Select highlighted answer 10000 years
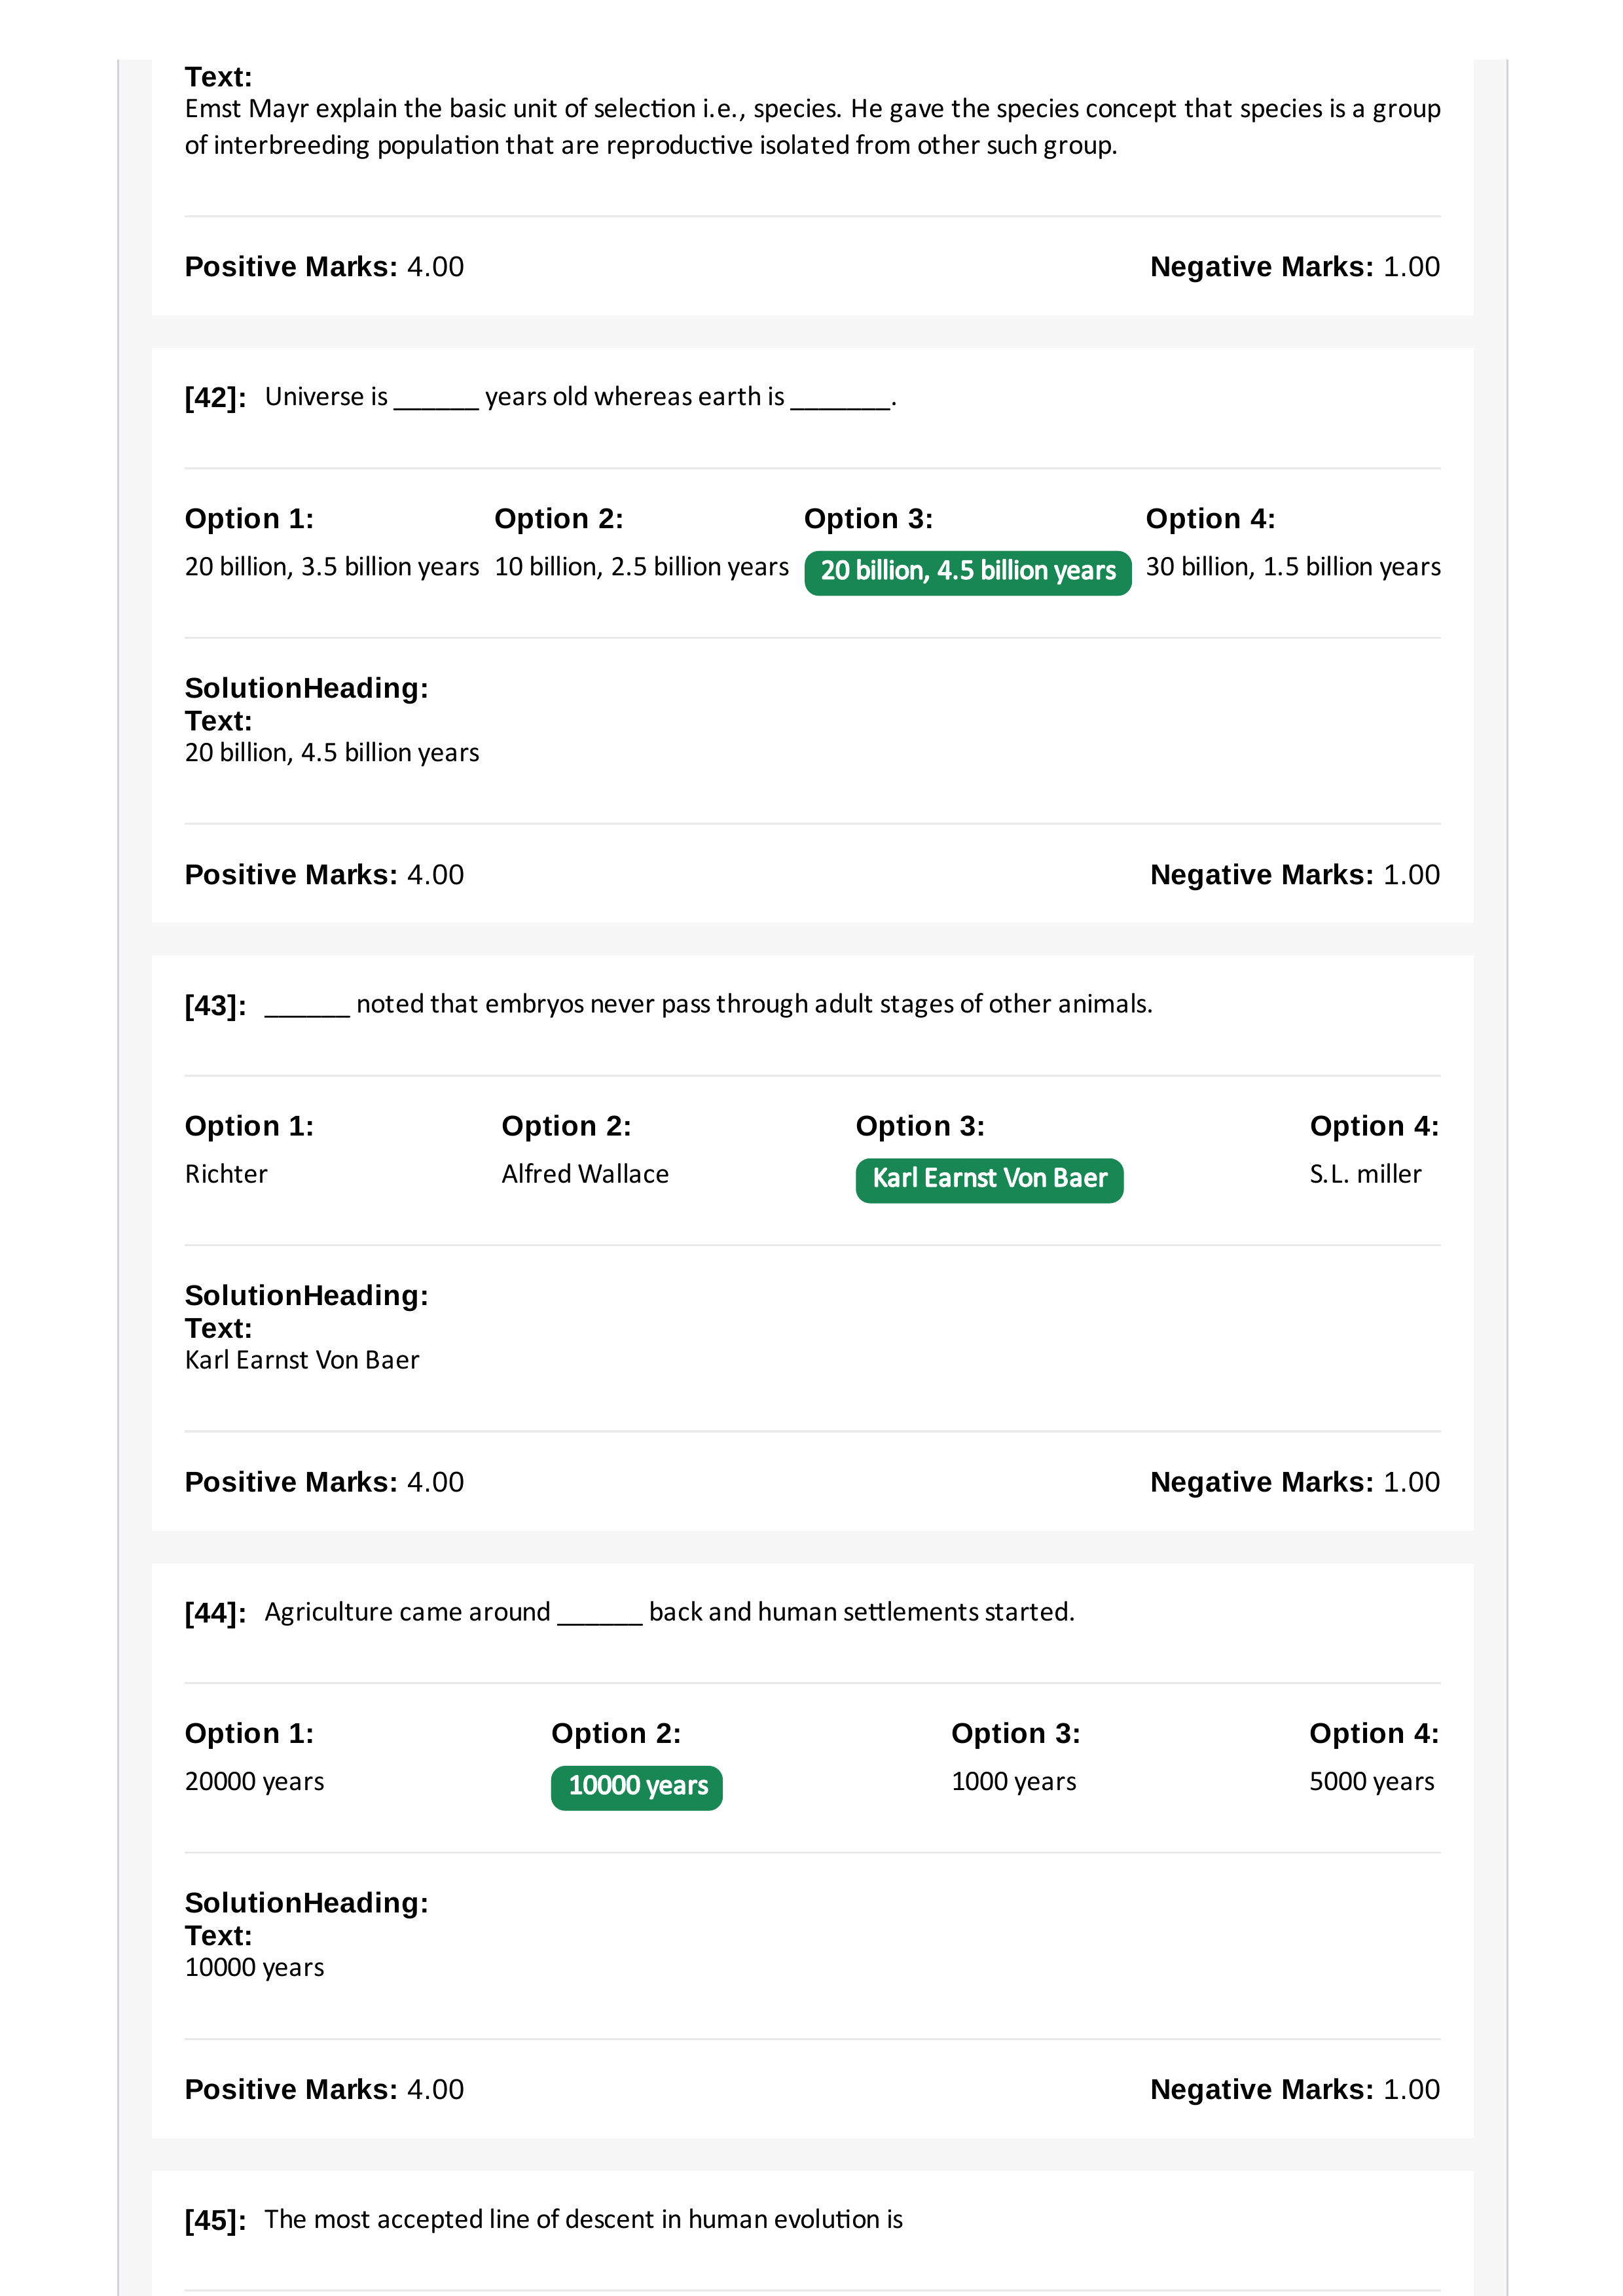Viewport: 1623px width, 2296px height. click(x=637, y=1787)
